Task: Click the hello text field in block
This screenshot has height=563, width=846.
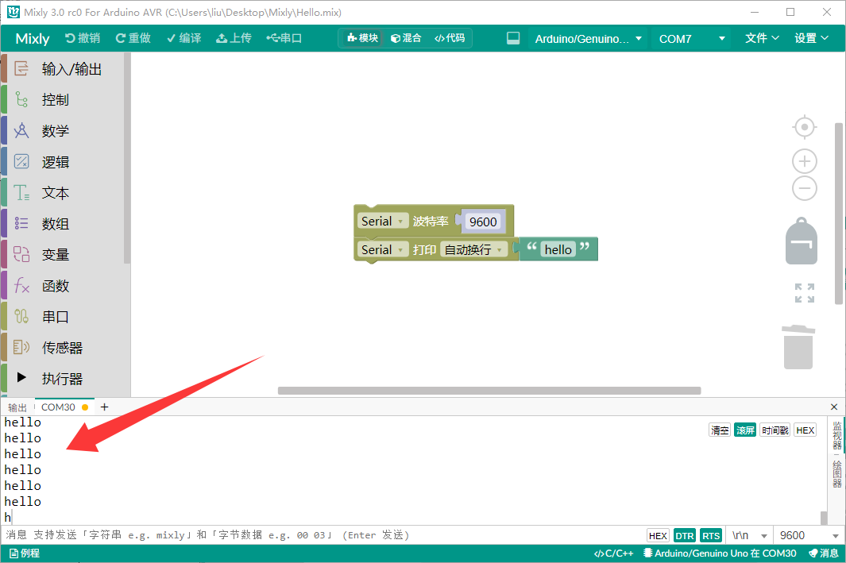Action: 558,249
